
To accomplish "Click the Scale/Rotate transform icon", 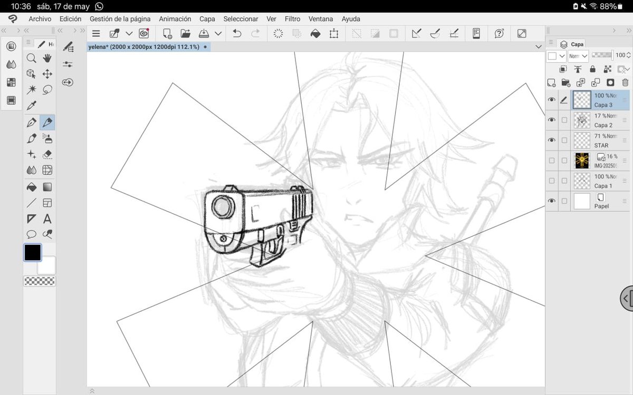I will (334, 33).
